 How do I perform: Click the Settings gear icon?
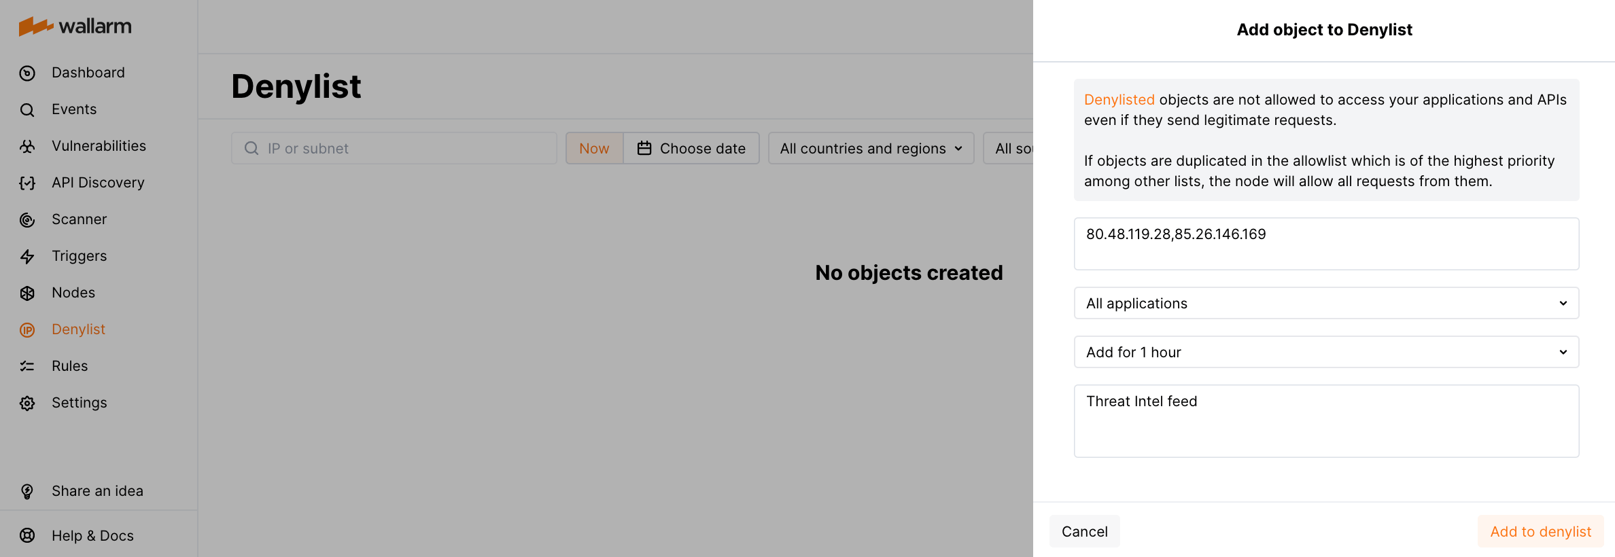pyautogui.click(x=27, y=403)
